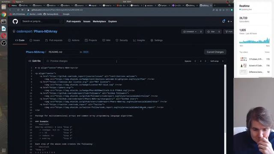The width and height of the screenshot is (274, 154).
Task: Fork the repository
Action: 229,32
